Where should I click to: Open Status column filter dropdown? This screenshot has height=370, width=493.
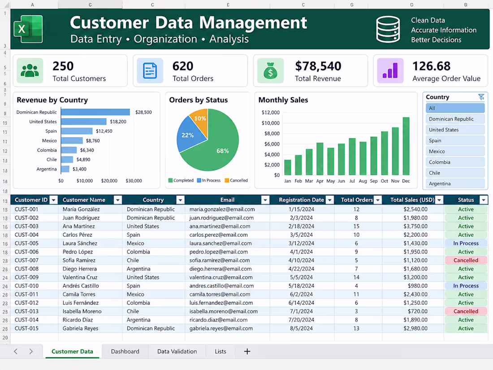point(484,200)
